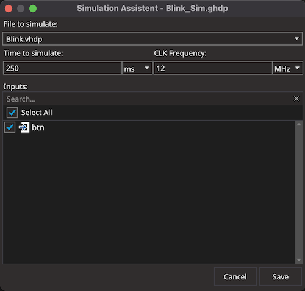The width and height of the screenshot is (305, 291).
Task: Click the CLK Frequency value field
Action: point(213,68)
